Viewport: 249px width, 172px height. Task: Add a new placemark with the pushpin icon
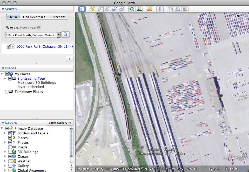92,9
